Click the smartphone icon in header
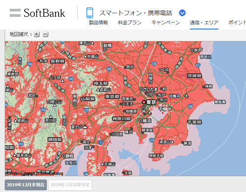Viewport: 246px width, 192px height. 90,13
